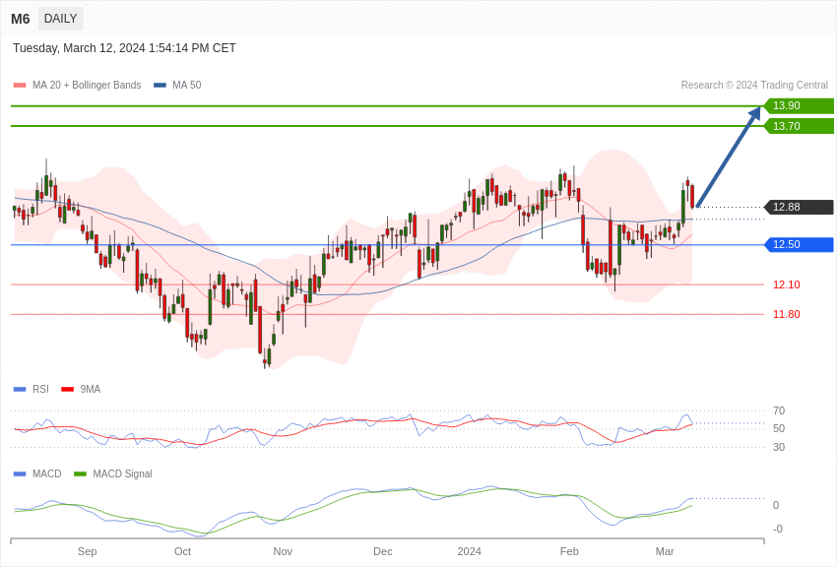
Task: Click the MA 20 + Bollinger Bands legend swatch
Action: 20,86
